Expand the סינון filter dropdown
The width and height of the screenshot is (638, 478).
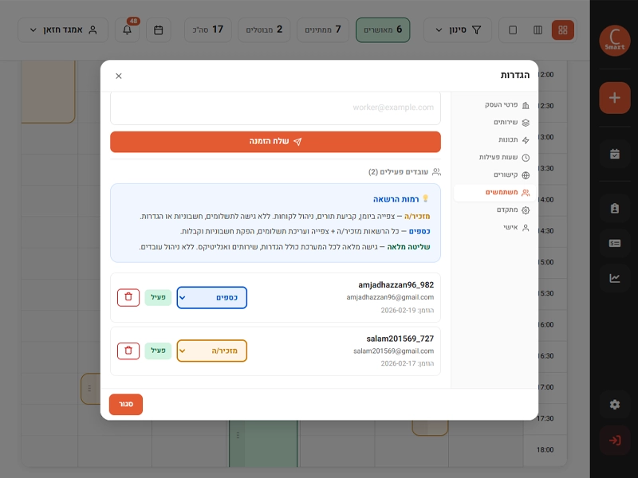pos(457,30)
